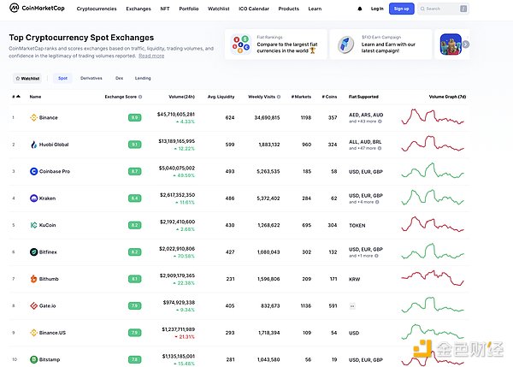Expand Binance's "and +43 more" fiat list
The width and height of the screenshot is (513, 367).
click(363, 121)
